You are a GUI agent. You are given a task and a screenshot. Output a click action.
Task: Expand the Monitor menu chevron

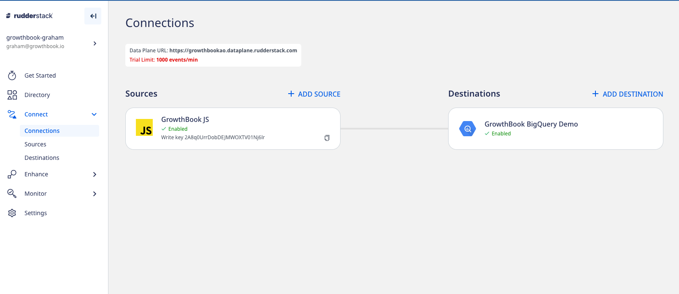click(95, 194)
